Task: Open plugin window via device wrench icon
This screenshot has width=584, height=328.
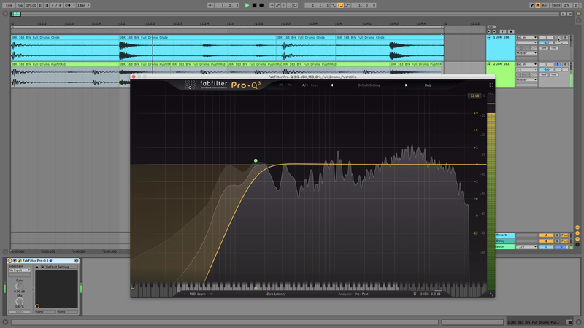Action: pyautogui.click(x=20, y=261)
